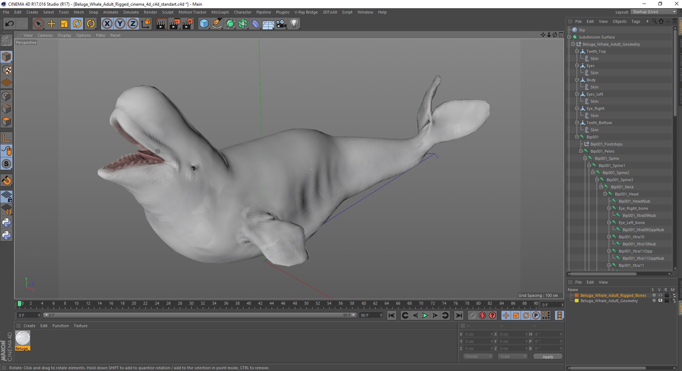This screenshot has width=682, height=371.
Task: Toggle X axis lock
Action: coord(107,24)
